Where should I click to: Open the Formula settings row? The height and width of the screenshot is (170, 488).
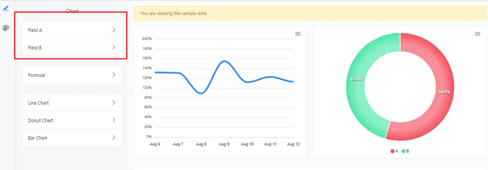72,75
